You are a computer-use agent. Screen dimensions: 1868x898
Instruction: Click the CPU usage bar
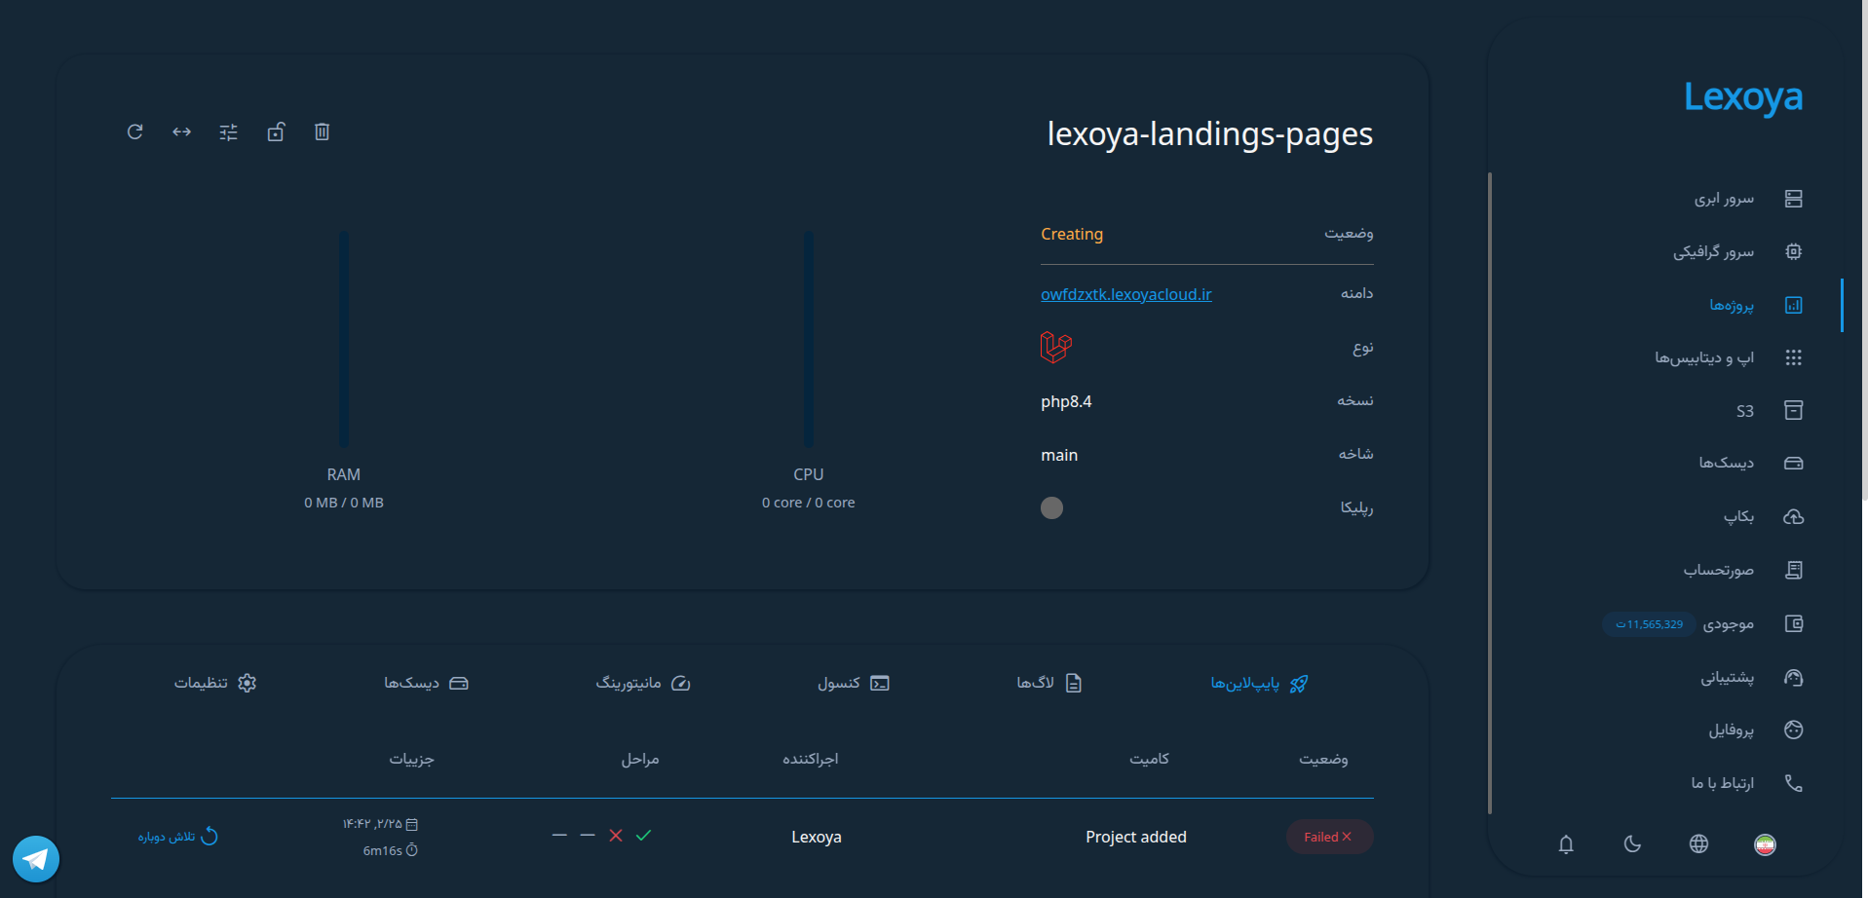point(809,339)
